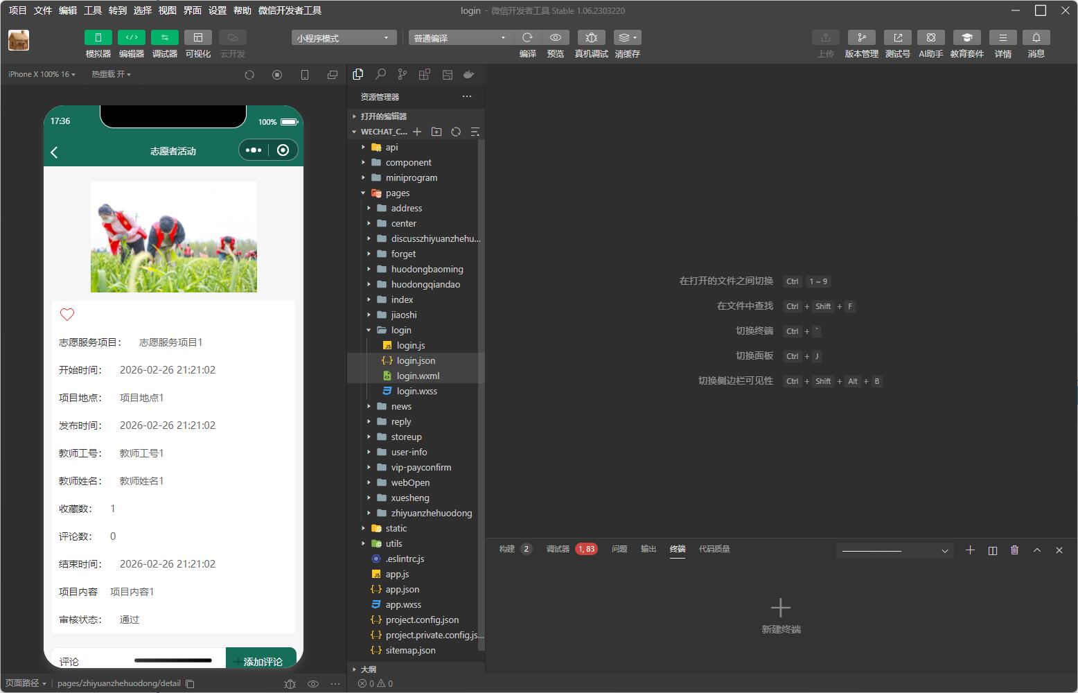Screen dimensions: 1078x693
Task: Open the resource manager more options
Action: tap(467, 96)
